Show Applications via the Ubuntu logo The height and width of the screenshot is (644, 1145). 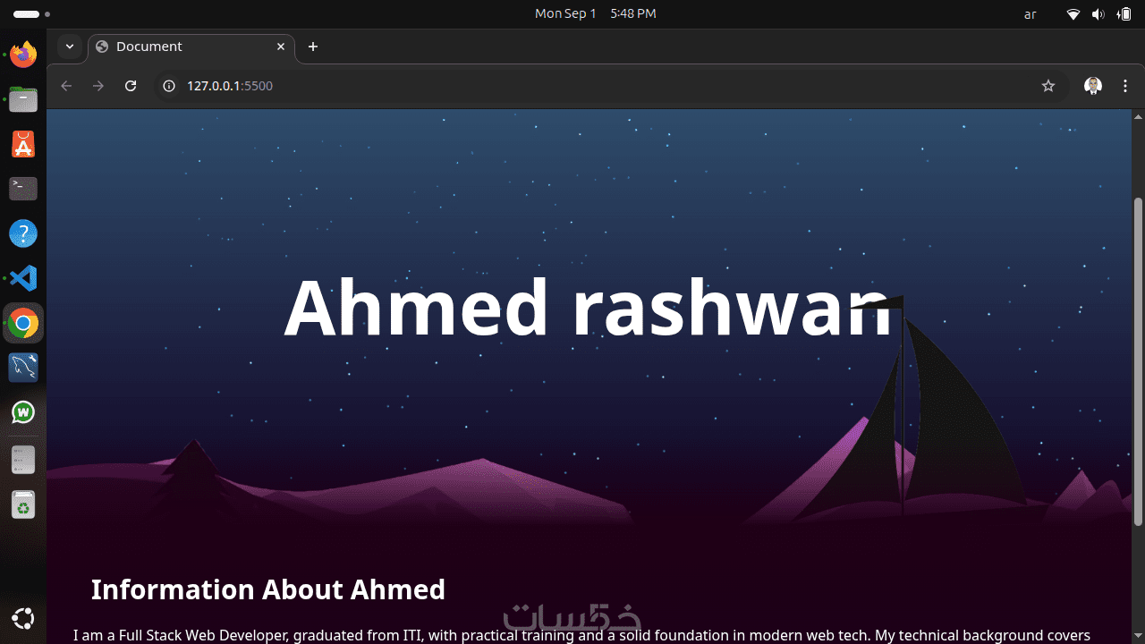point(23,618)
